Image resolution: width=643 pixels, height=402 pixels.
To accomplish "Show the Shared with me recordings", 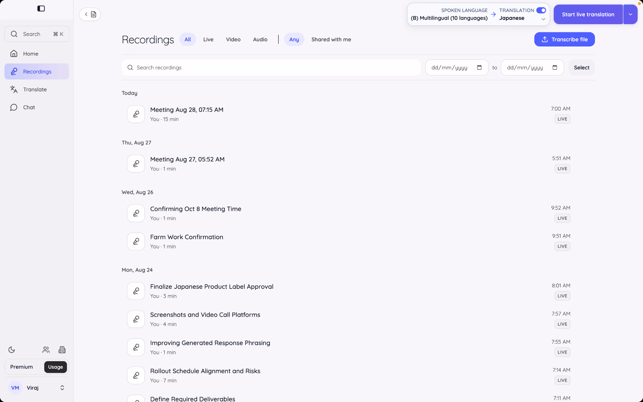I will click(331, 40).
